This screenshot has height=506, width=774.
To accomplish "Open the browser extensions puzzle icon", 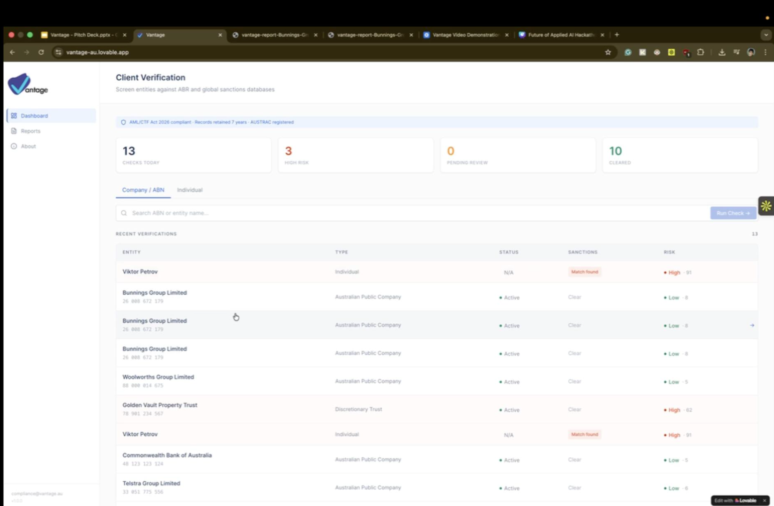I will [701, 52].
